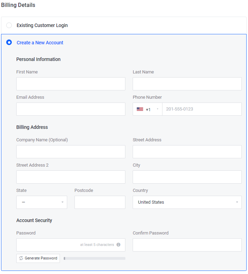Expand the Country dropdown showing United States

187,202
